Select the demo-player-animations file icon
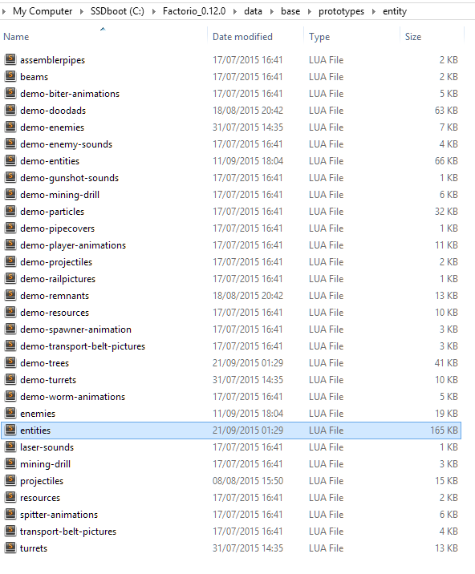Screen dimensions: 475x574 pos(10,245)
